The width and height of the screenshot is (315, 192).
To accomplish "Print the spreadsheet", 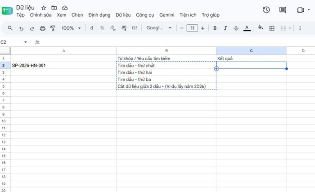I will click(42, 28).
